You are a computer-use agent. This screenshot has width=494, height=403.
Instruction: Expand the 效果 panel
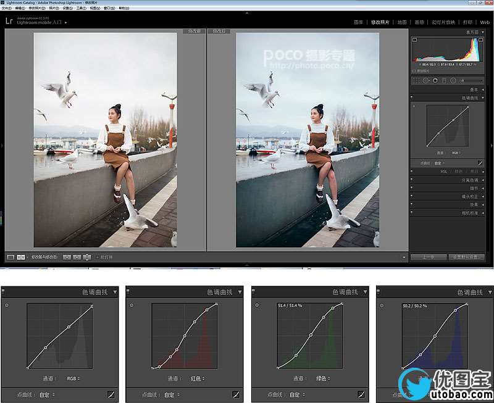click(x=483, y=205)
